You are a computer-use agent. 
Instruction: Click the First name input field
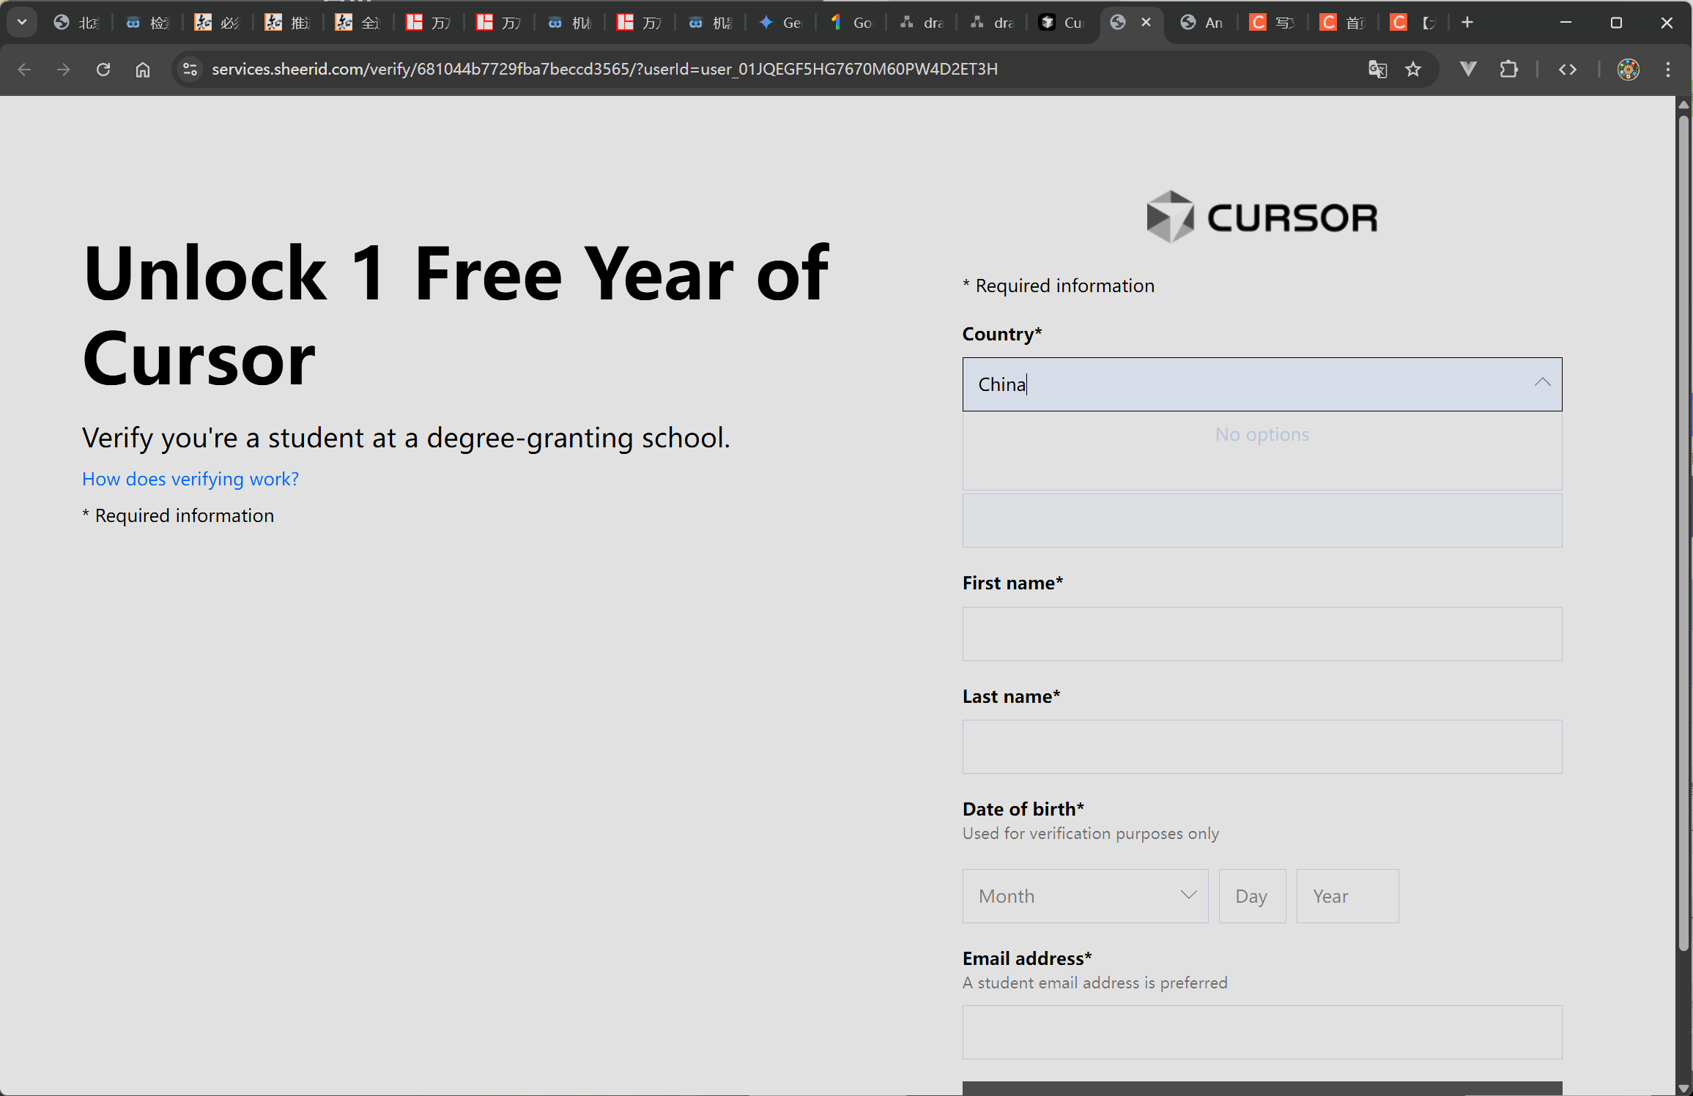tap(1262, 634)
